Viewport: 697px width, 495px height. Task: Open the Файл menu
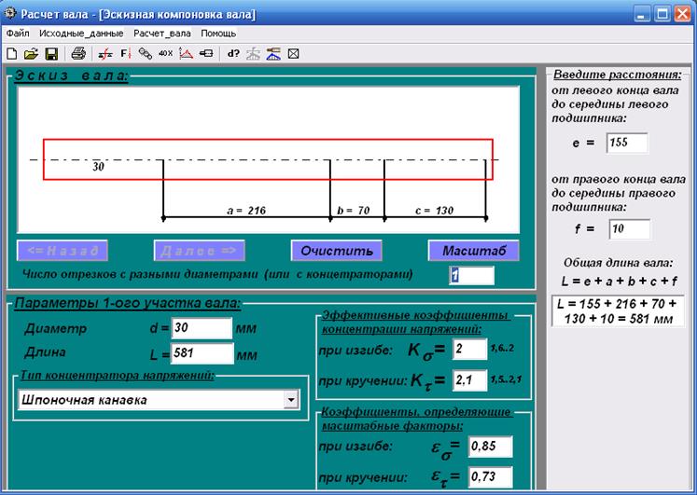point(18,34)
